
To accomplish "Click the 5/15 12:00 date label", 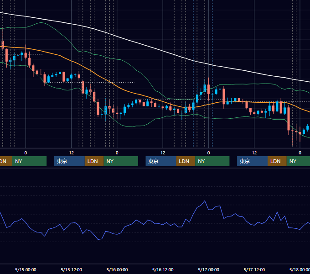I will 72,269.
